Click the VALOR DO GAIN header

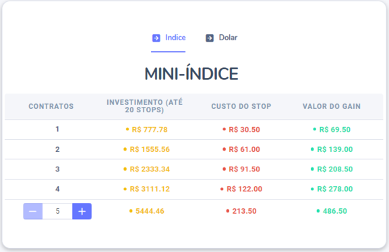point(332,106)
